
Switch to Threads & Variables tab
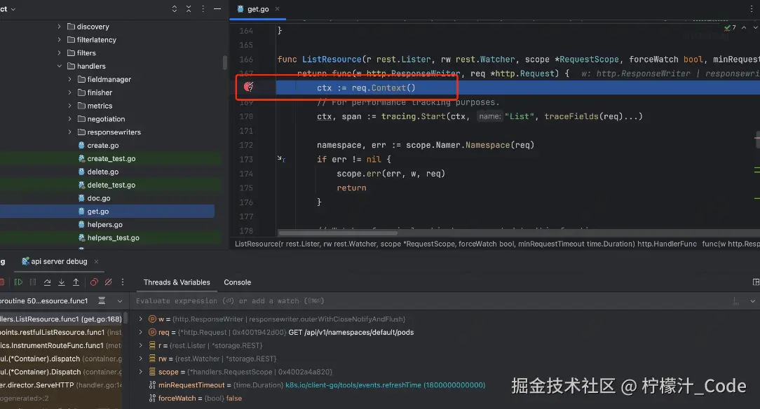pos(177,282)
